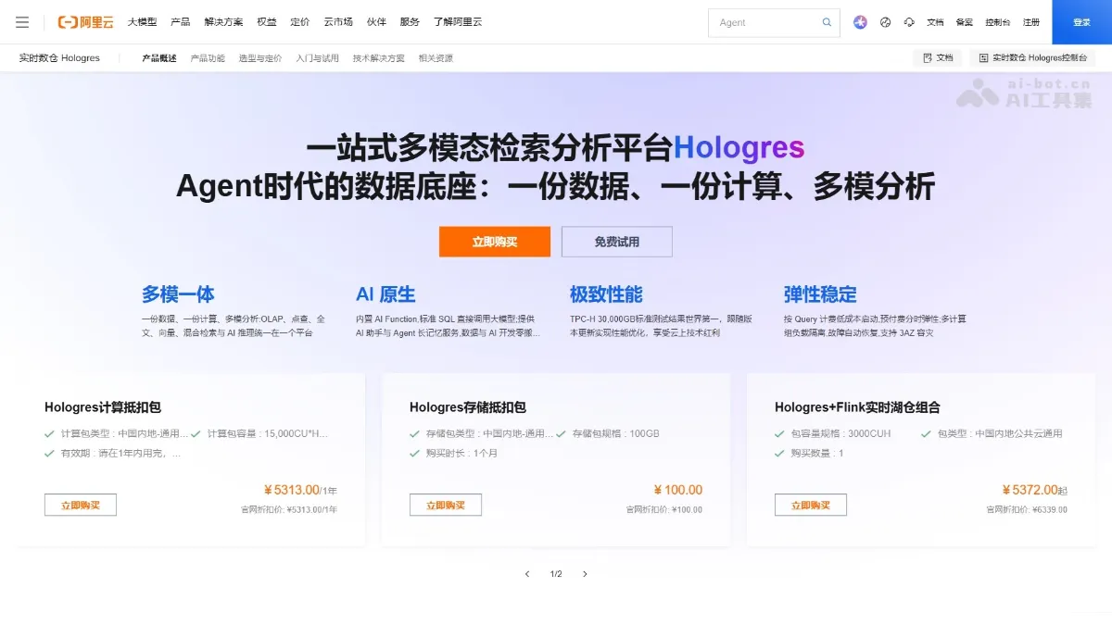The image size is (1112, 625).
Task: Open 实时数仓 Hologres控制台 button
Action: coord(1032,57)
